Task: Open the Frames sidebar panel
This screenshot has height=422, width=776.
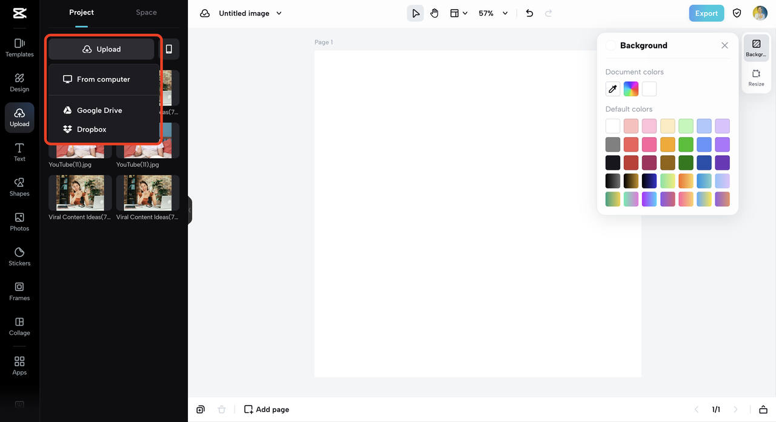Action: [19, 292]
